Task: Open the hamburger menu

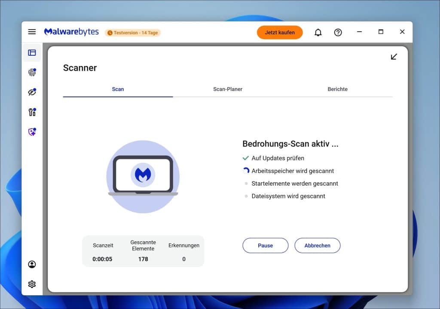Action: pos(32,32)
